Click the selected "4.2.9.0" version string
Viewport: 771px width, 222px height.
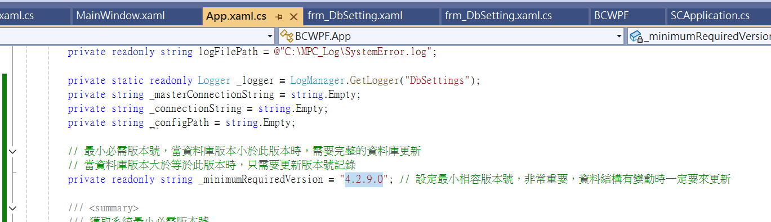pos(364,179)
